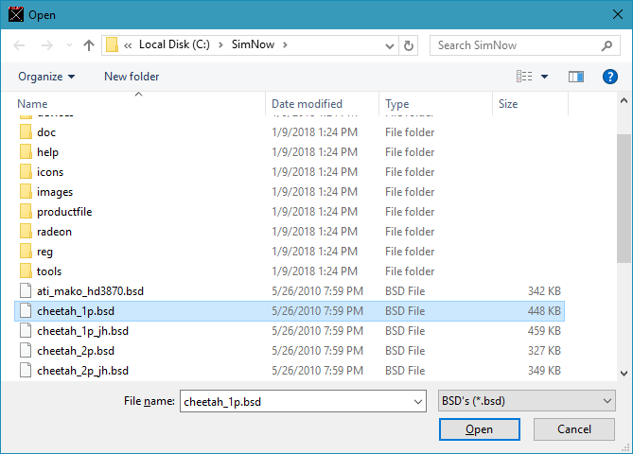Screen dimensions: 633x454
Task: Sort by Date modified column header
Action: click(307, 104)
